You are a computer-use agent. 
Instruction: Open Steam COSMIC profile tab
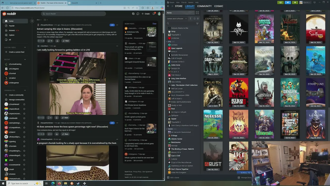(219, 6)
